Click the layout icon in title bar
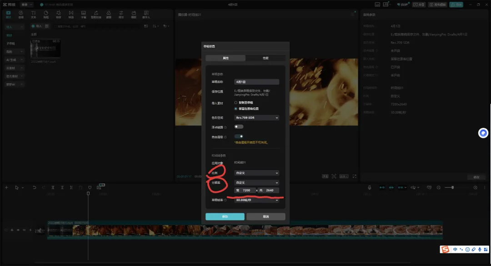491x266 pixels. pyautogui.click(x=386, y=5)
